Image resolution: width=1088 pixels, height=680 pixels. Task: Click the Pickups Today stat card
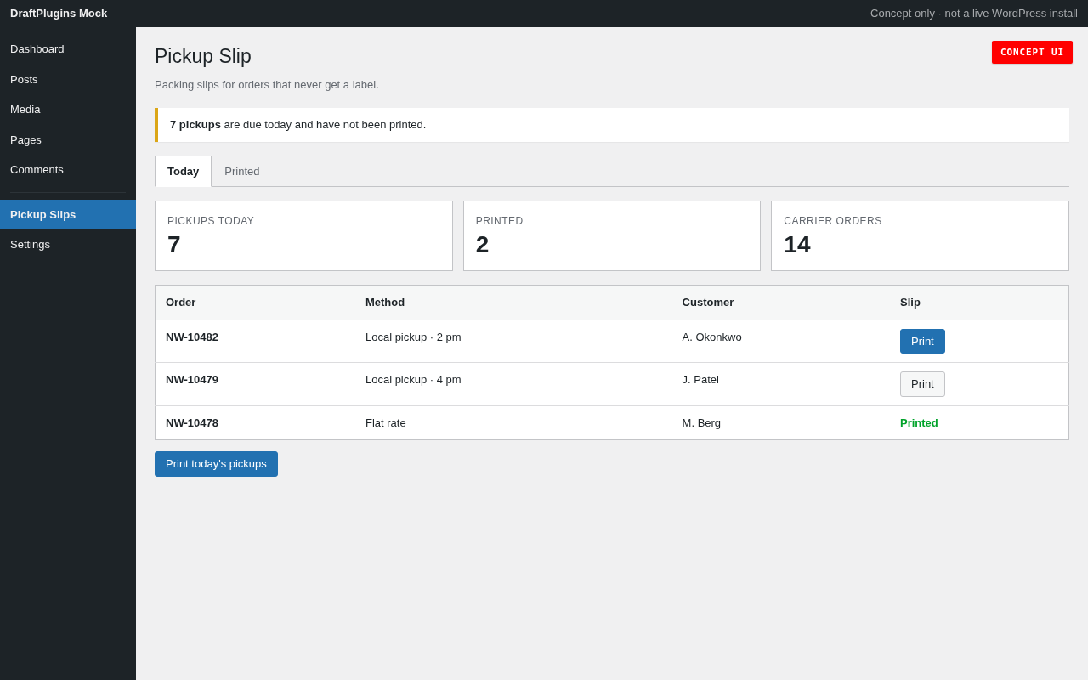click(303, 236)
